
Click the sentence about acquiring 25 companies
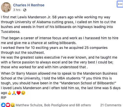[54, 50]
